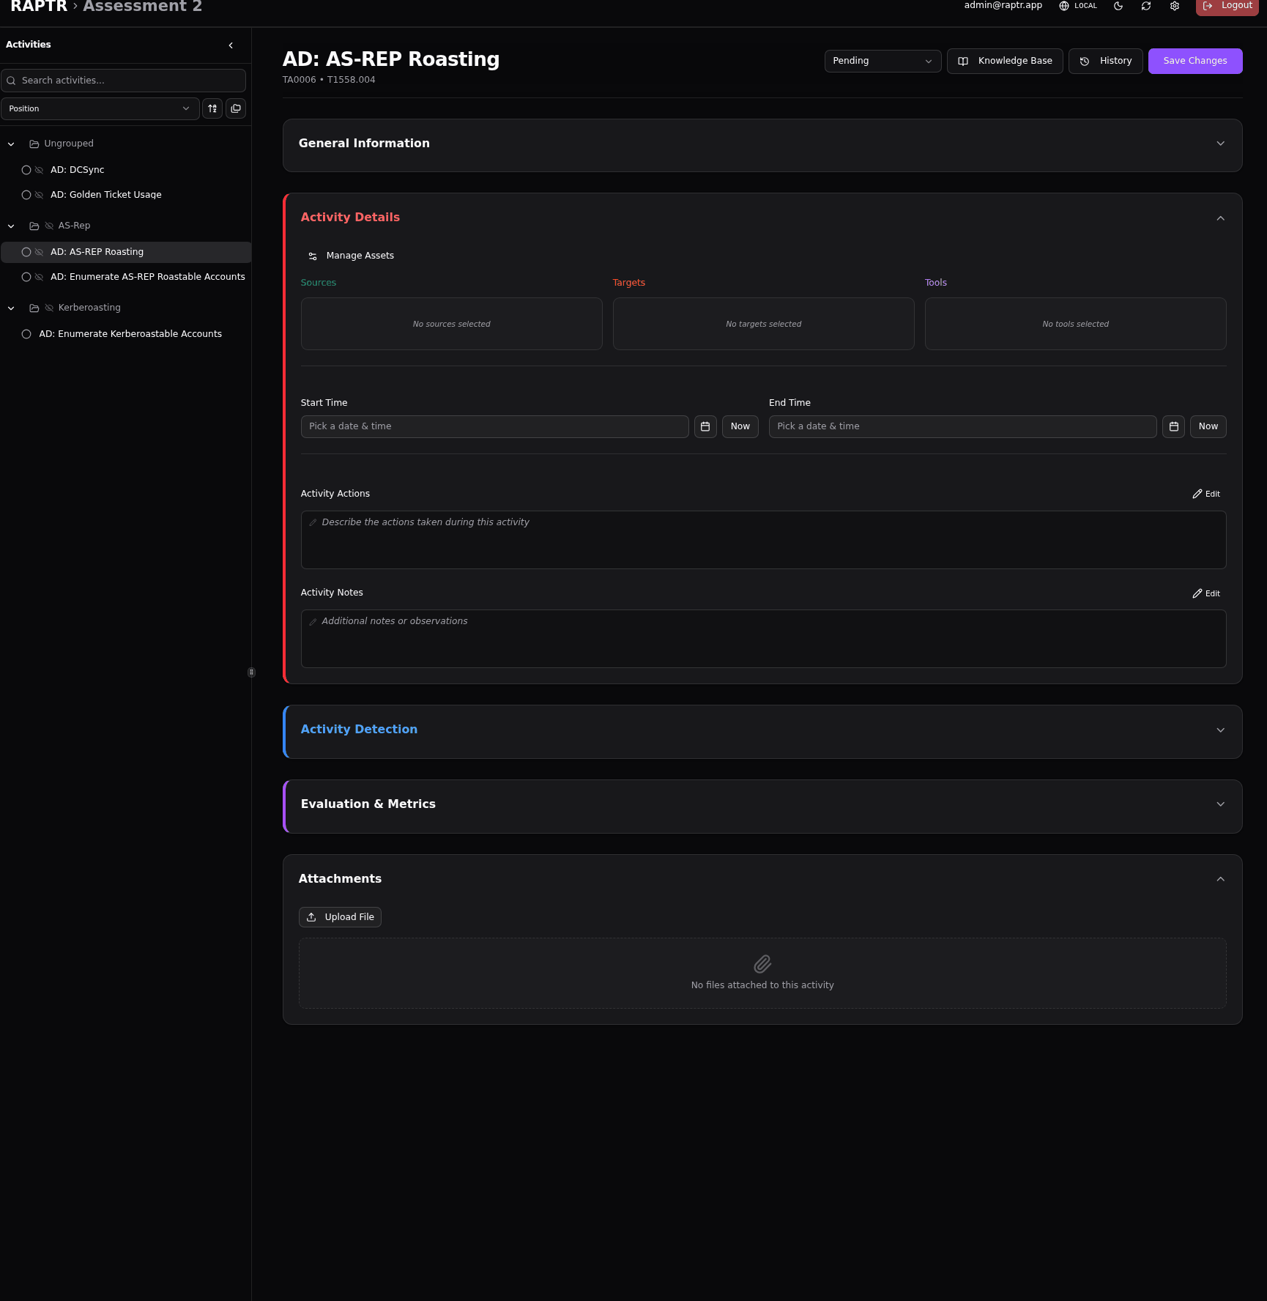
Task: Toggle status circle for AD: DCSync
Action: coord(26,170)
